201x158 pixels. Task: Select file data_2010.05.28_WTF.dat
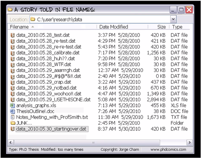click(44, 65)
